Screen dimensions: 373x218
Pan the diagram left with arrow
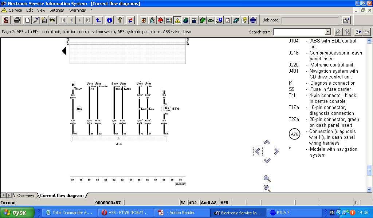pos(258,151)
